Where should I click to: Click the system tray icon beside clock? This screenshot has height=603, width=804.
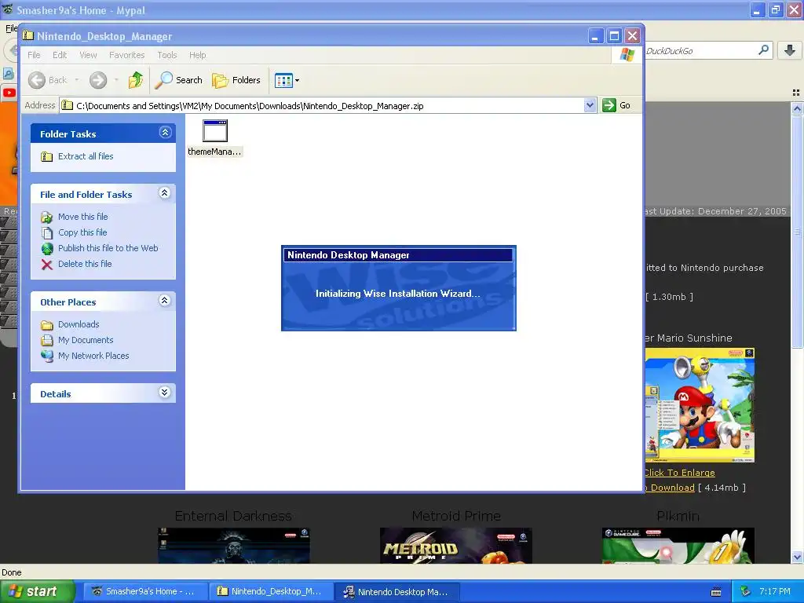(x=745, y=592)
